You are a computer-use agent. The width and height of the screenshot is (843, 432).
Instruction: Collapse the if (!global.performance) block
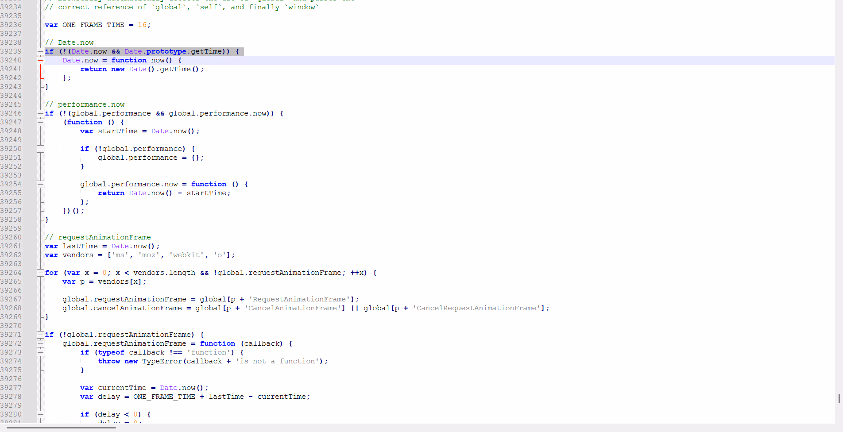point(40,149)
